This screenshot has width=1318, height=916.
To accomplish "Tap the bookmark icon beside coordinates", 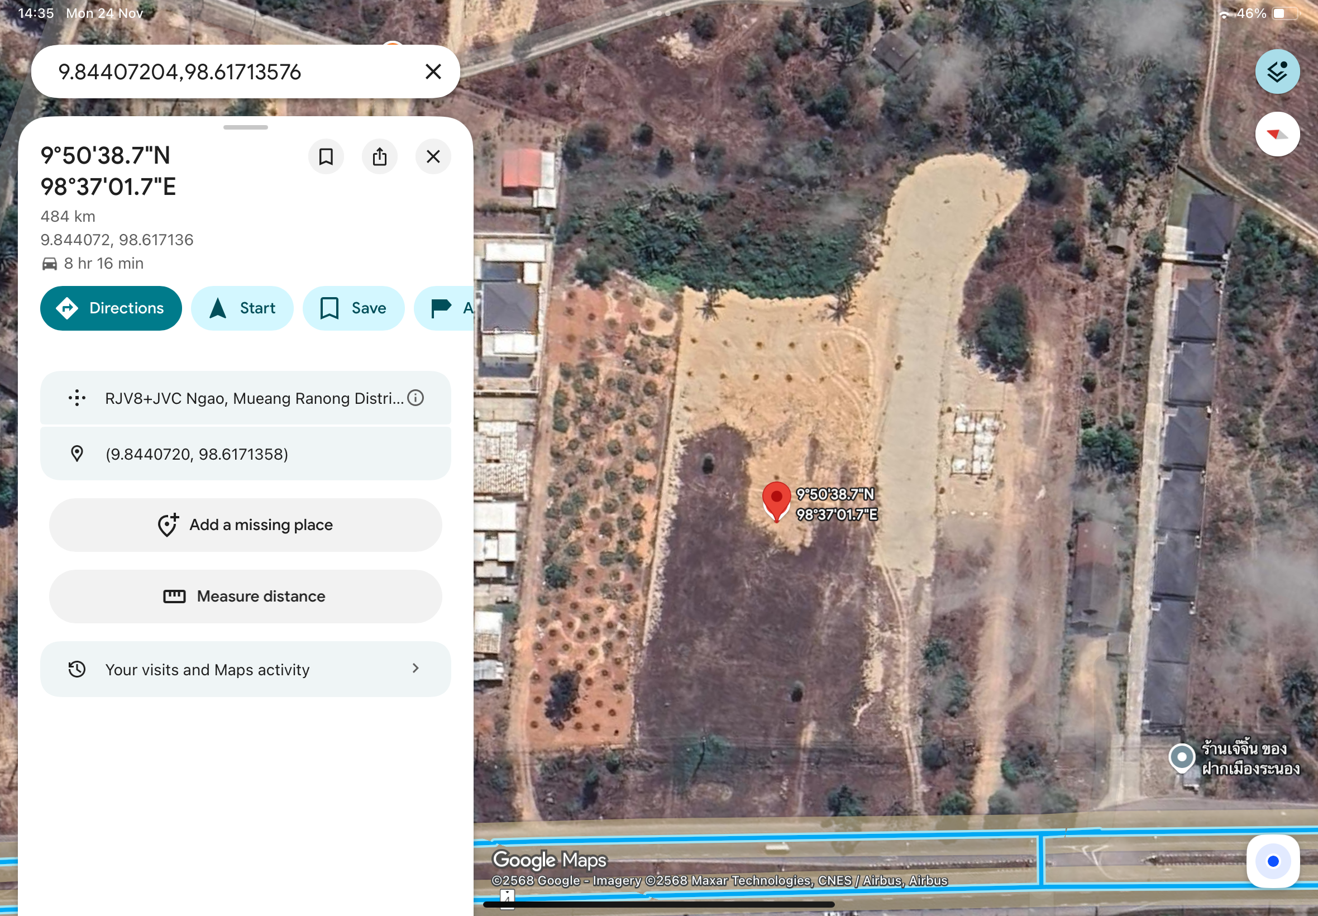I will coord(326,157).
